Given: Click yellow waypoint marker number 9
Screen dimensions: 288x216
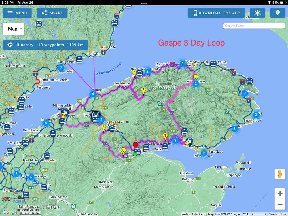Looking at the screenshot, I should point(123,150).
